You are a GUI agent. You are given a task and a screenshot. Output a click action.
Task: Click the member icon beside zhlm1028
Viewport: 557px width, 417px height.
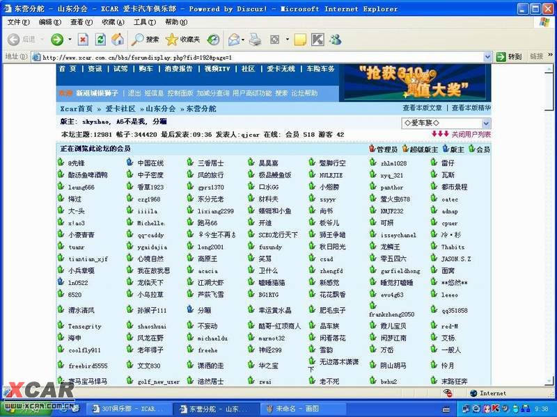point(372,163)
